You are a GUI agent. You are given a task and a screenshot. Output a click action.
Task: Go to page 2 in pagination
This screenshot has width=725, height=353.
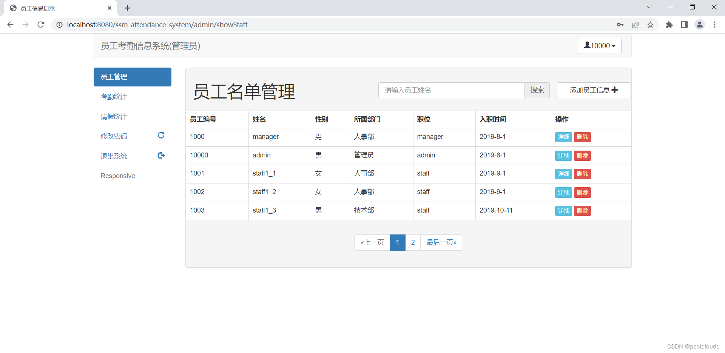click(x=413, y=242)
